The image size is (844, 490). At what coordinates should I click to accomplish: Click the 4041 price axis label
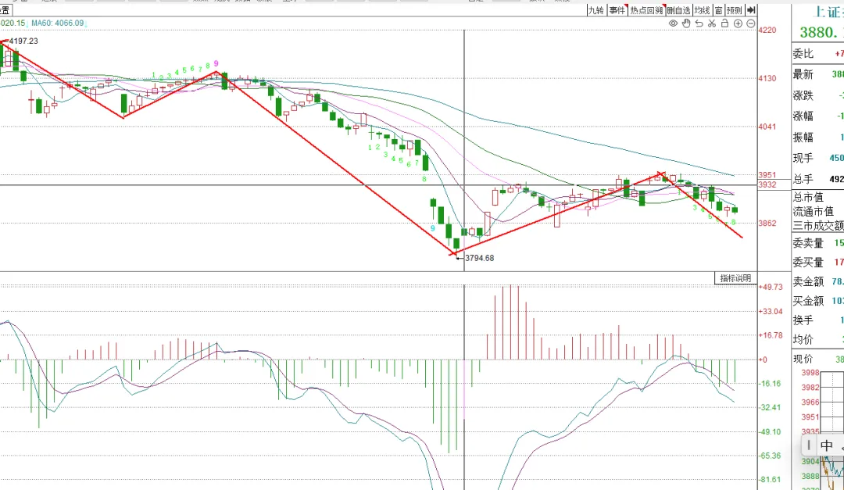(767, 127)
